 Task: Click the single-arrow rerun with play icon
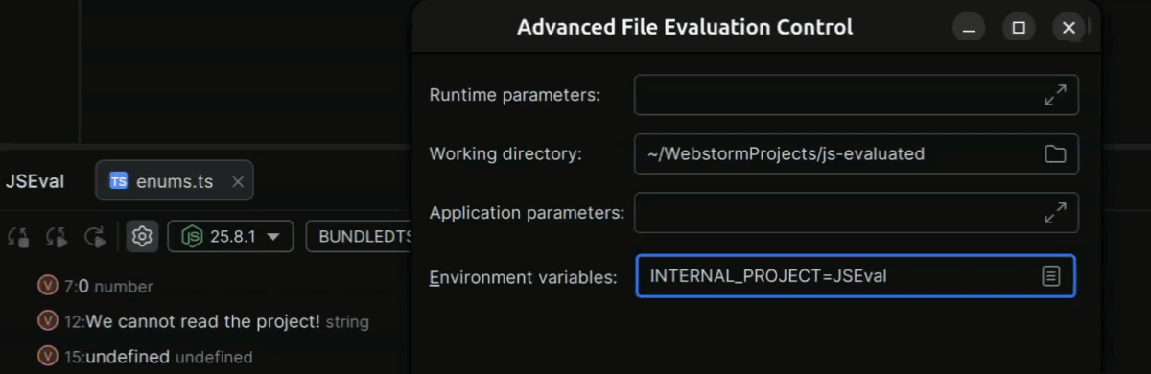pos(95,237)
